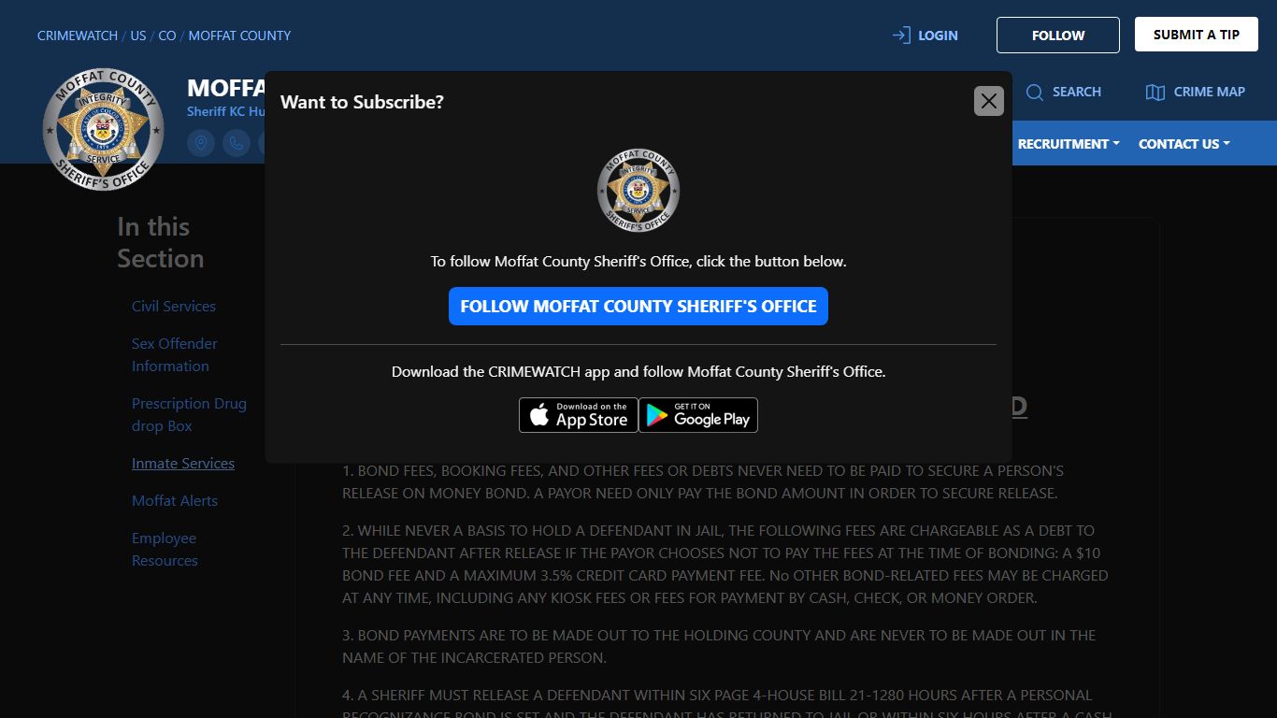This screenshot has height=718, width=1277.
Task: Click Follow Moffat County Sheriff's Office button
Action: (x=638, y=307)
